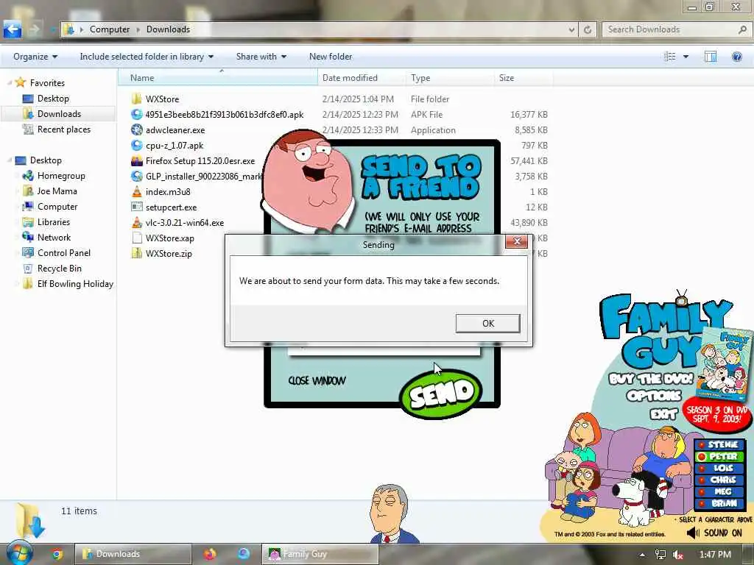Toggle the preview pane icon
The width and height of the screenshot is (754, 565).
(x=711, y=57)
